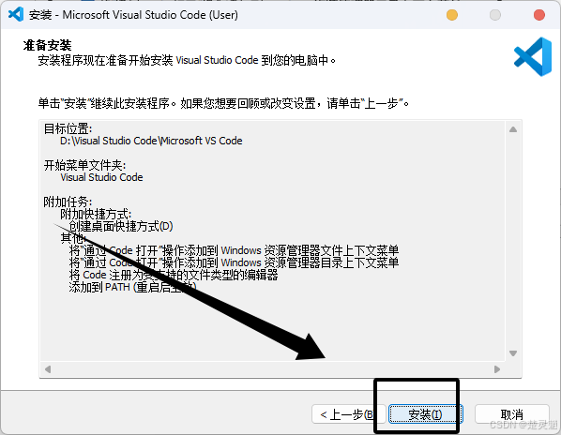The height and width of the screenshot is (435, 561).
Task: Click the 目标位置: label
Action: 68,128
